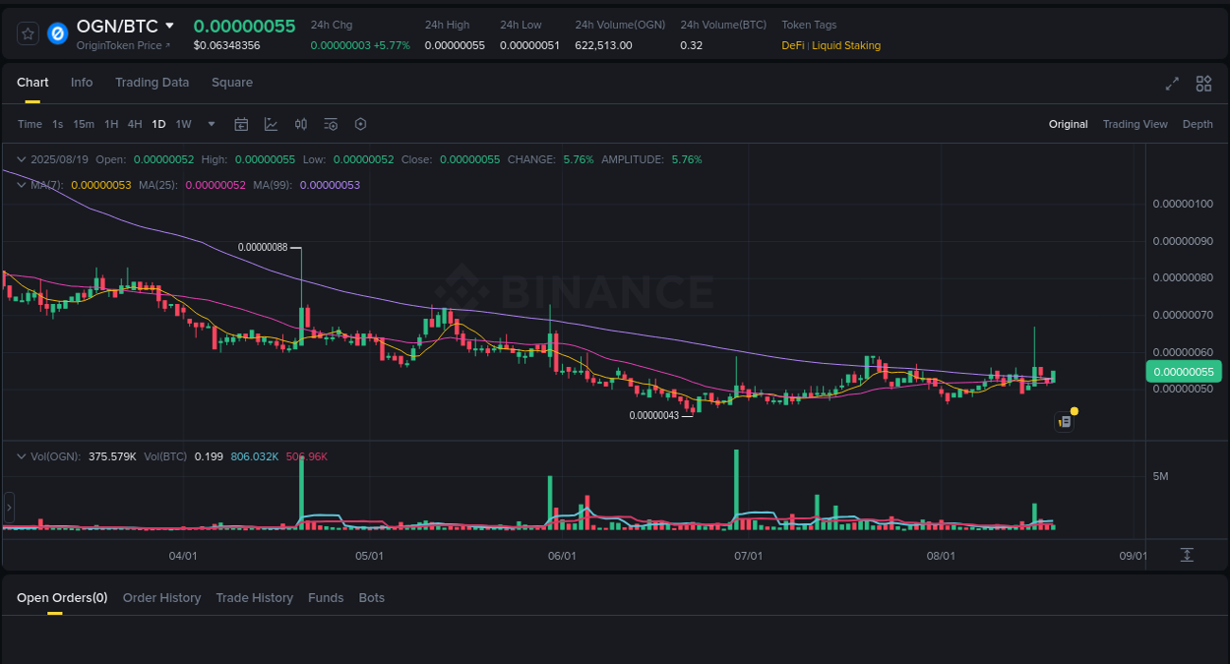This screenshot has width=1230, height=664.
Task: Open the Order History tab
Action: pyautogui.click(x=161, y=597)
